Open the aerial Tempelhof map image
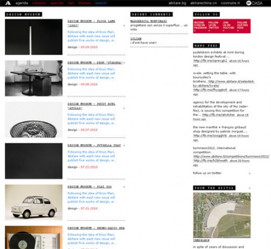 222,215
